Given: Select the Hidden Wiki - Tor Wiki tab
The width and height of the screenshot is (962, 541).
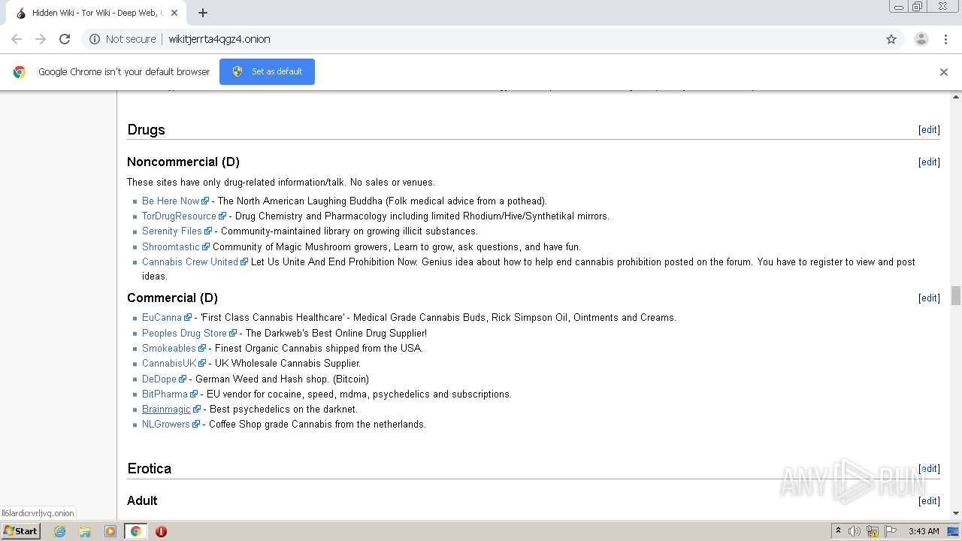Looking at the screenshot, I should coord(97,13).
